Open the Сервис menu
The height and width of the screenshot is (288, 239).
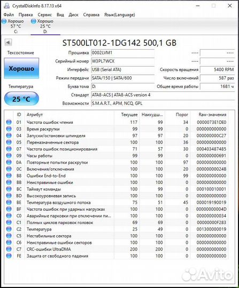[x=44, y=15]
